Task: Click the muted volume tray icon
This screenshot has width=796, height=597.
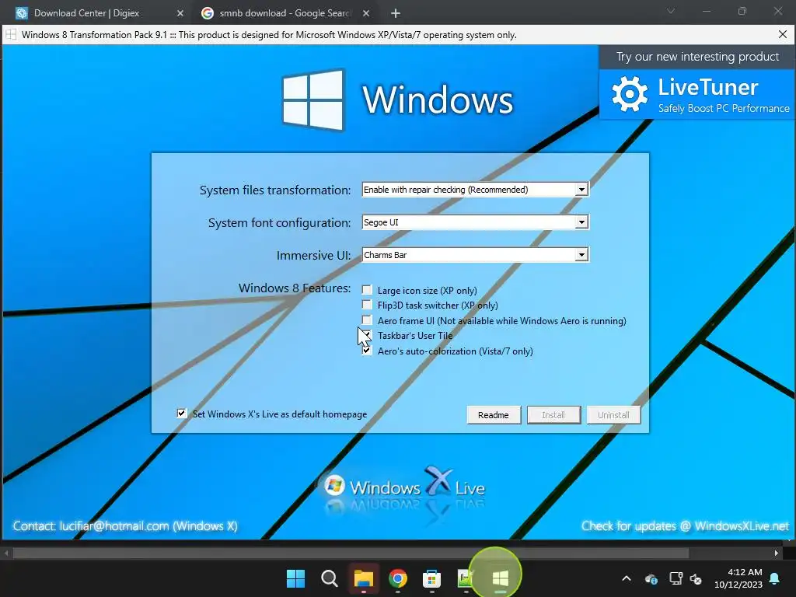Action: pyautogui.click(x=696, y=578)
